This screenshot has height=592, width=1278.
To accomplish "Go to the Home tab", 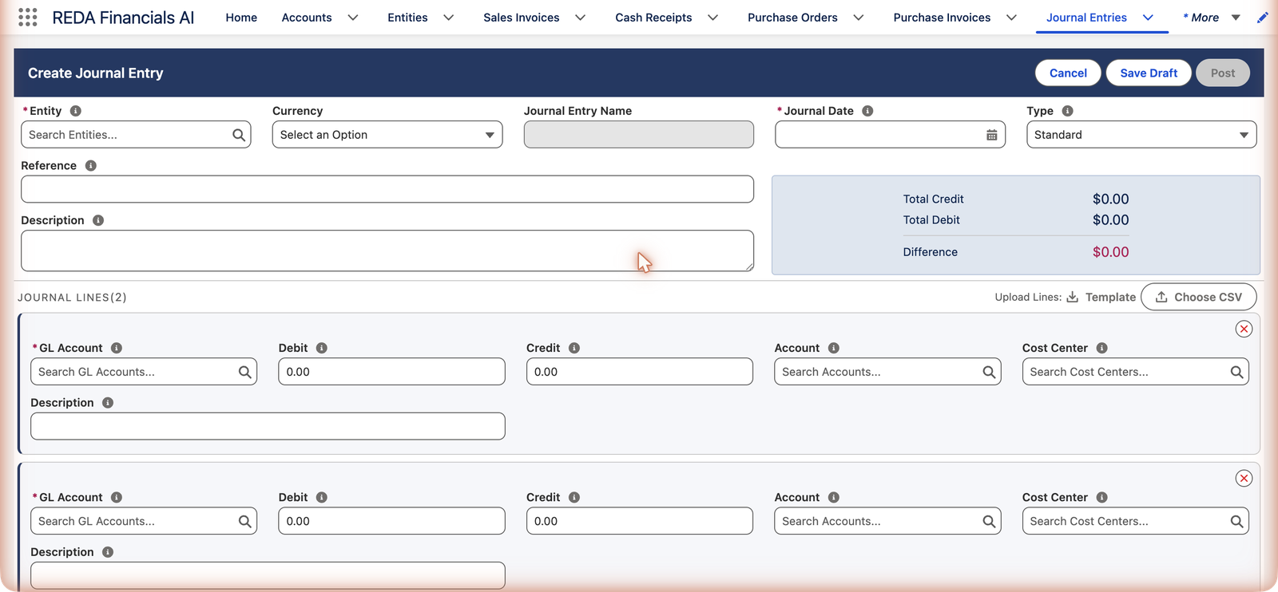I will tap(241, 18).
